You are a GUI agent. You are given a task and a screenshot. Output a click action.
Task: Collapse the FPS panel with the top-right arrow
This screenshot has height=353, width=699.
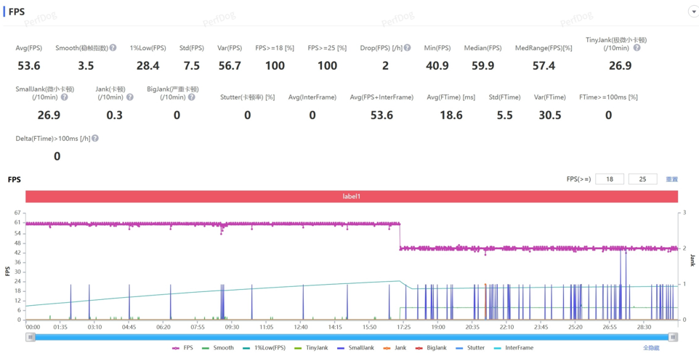(693, 12)
